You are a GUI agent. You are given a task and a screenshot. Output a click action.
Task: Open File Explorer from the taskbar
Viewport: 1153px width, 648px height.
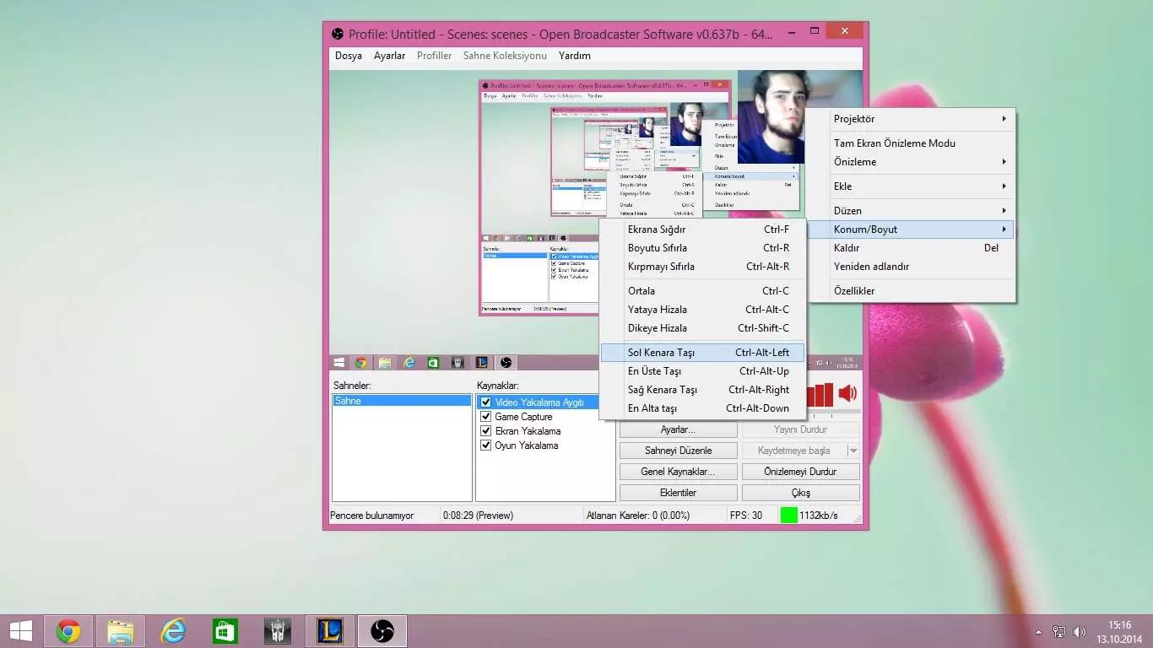click(x=121, y=630)
